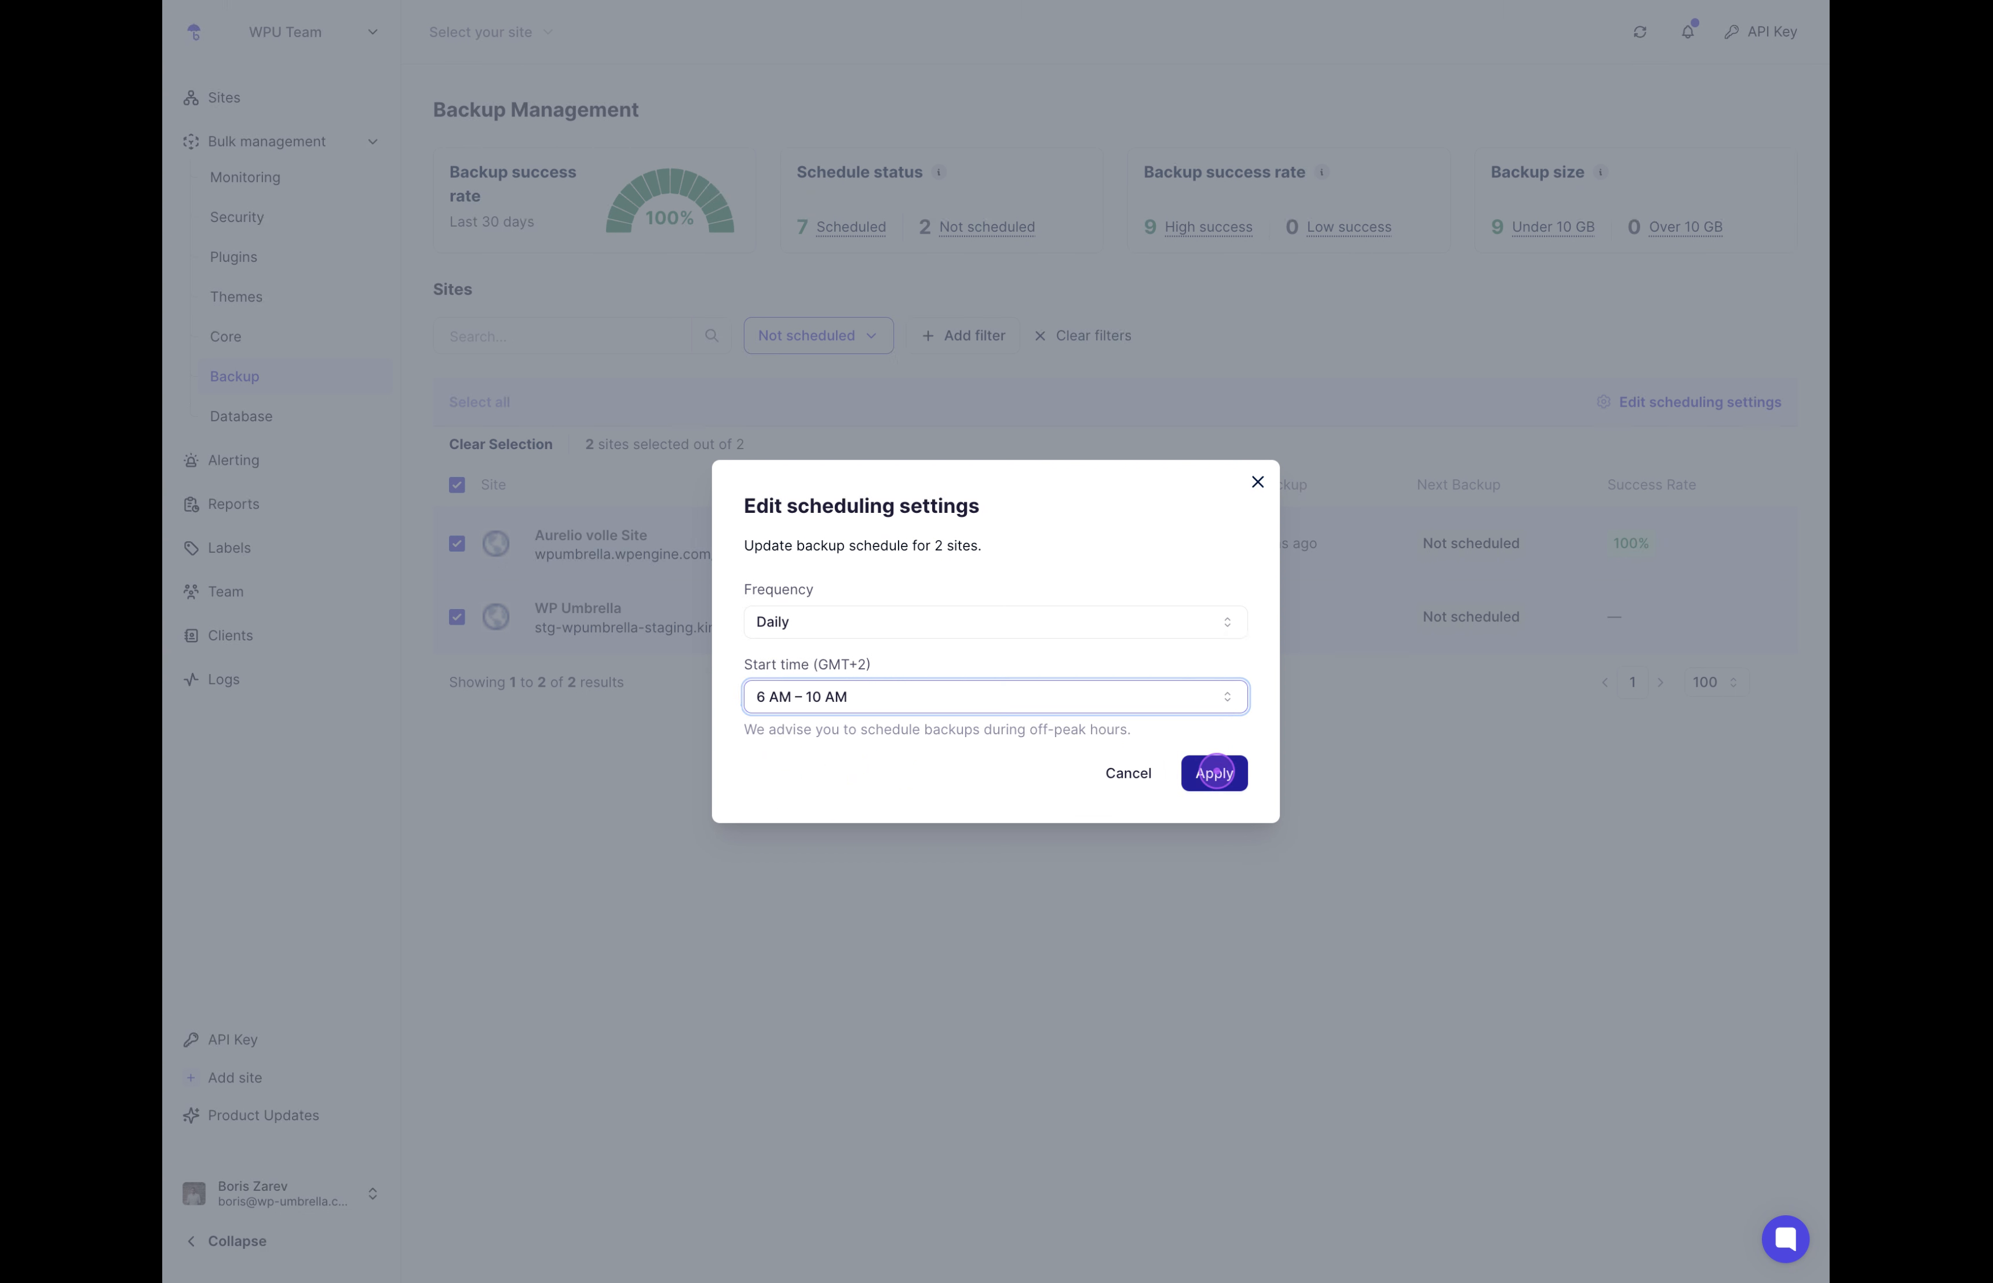1993x1283 pixels.
Task: Select Backup in the sidebar
Action: tap(295, 377)
